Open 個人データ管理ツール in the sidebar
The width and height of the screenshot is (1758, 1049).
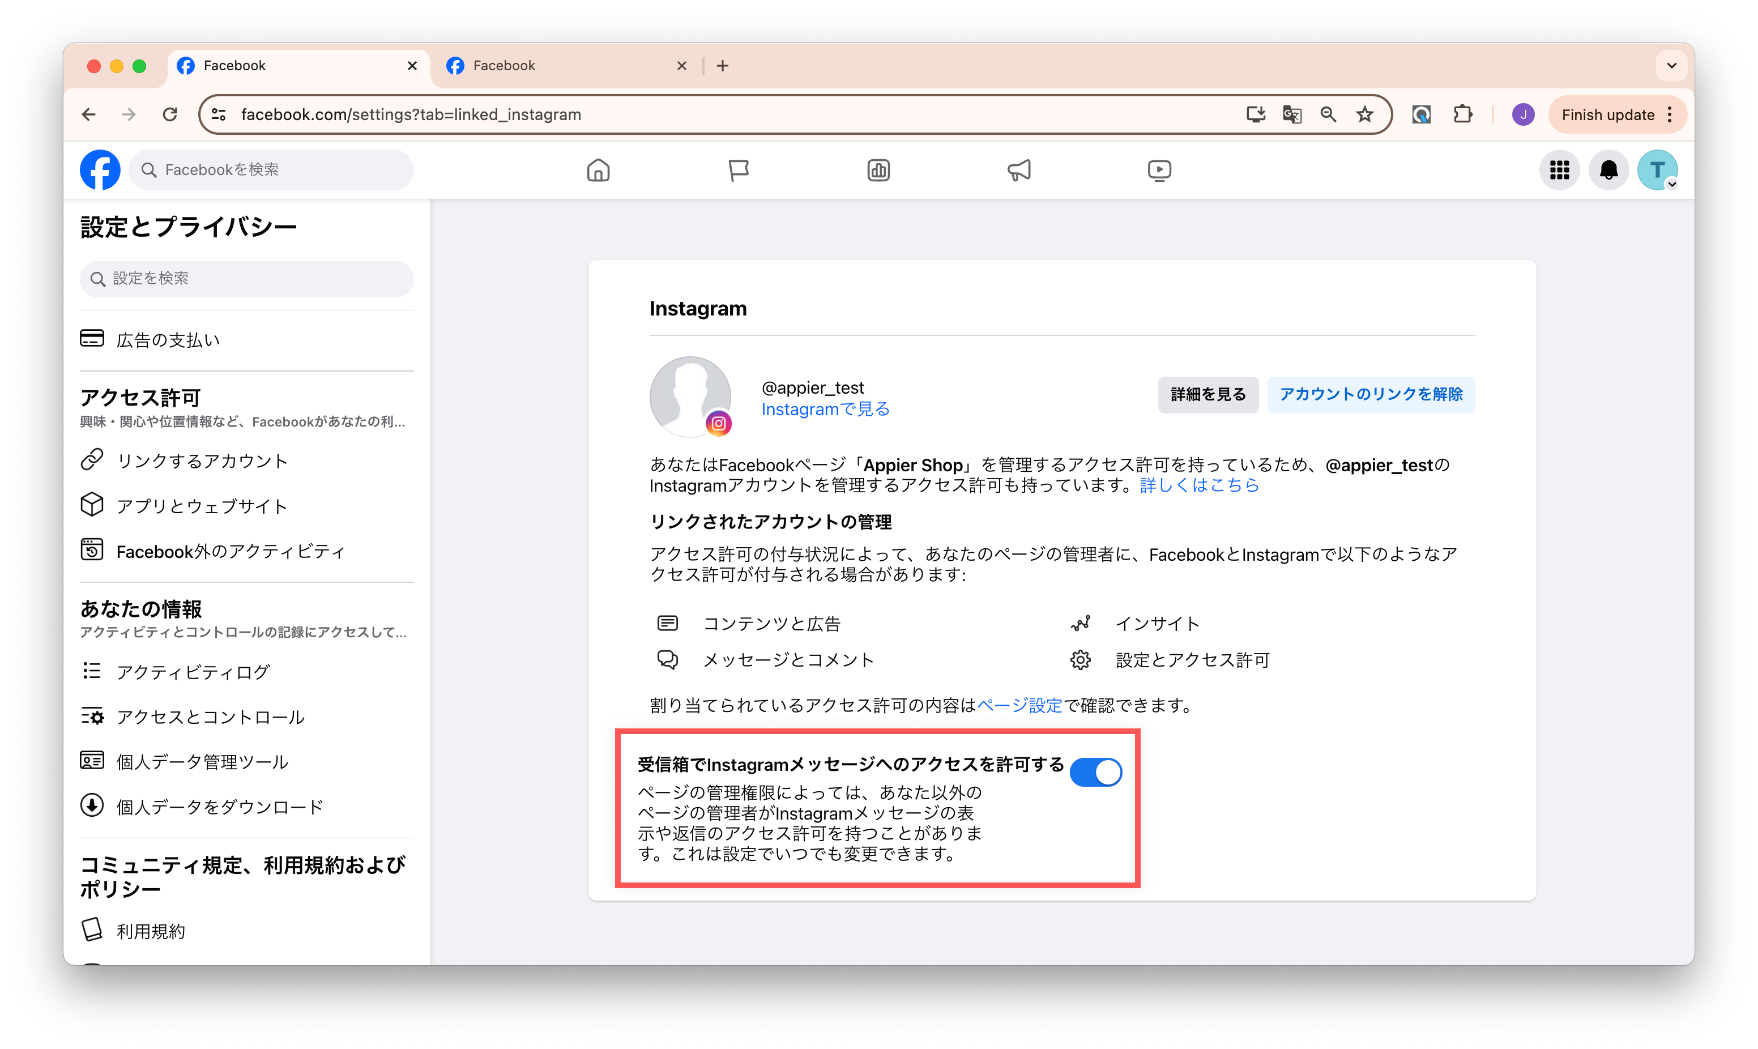click(x=246, y=762)
